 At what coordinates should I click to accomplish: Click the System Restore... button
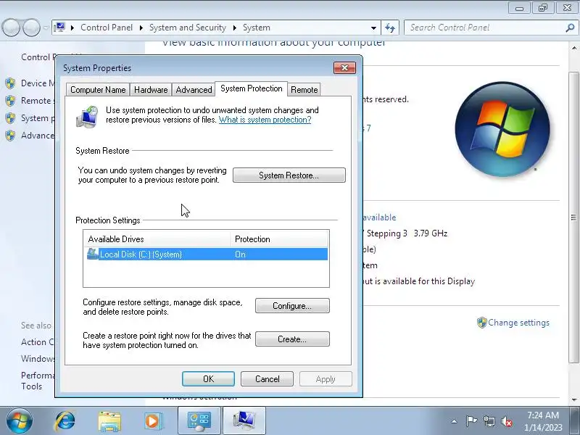289,175
